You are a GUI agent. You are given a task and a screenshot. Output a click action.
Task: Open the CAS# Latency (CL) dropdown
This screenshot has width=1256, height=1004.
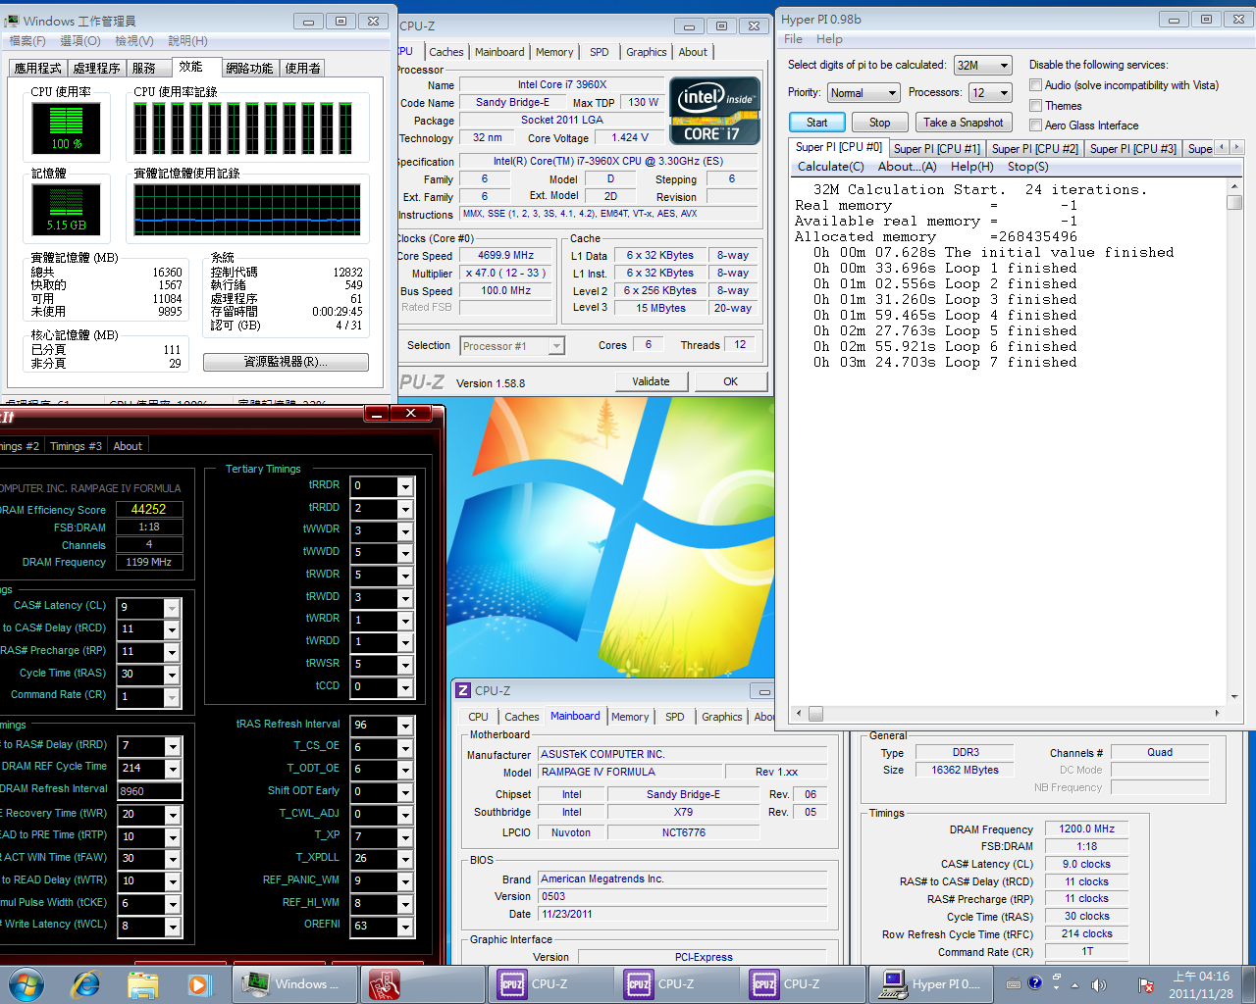pyautogui.click(x=172, y=608)
